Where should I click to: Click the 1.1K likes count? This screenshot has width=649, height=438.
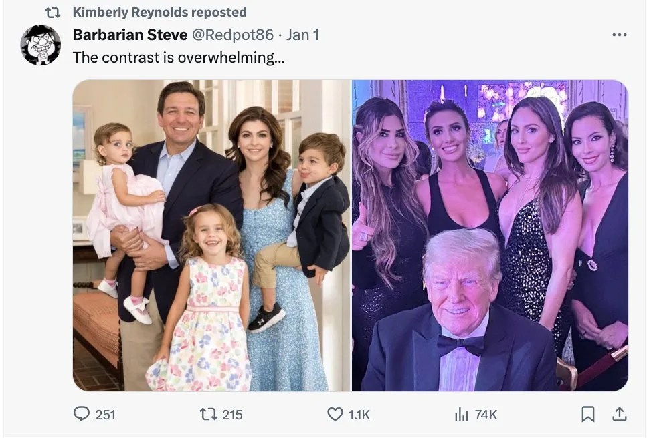point(359,415)
